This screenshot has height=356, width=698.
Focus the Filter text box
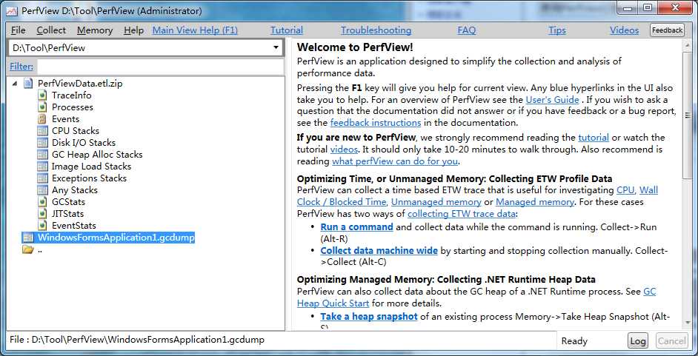[x=160, y=67]
